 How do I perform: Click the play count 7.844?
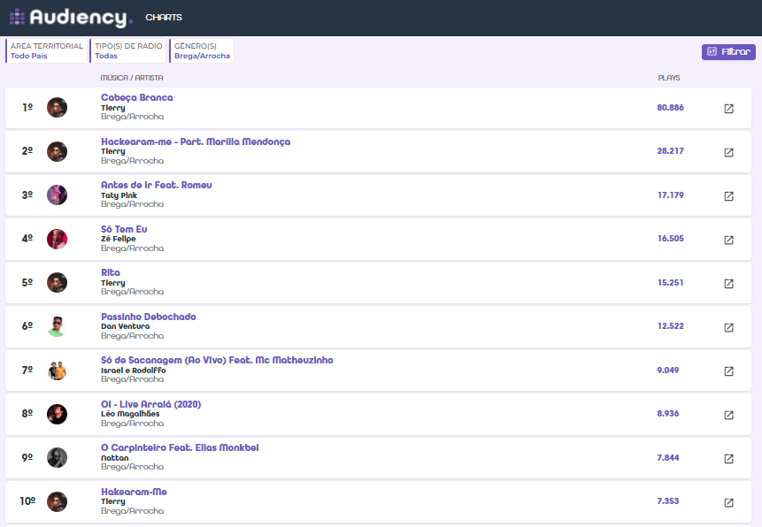(x=668, y=457)
